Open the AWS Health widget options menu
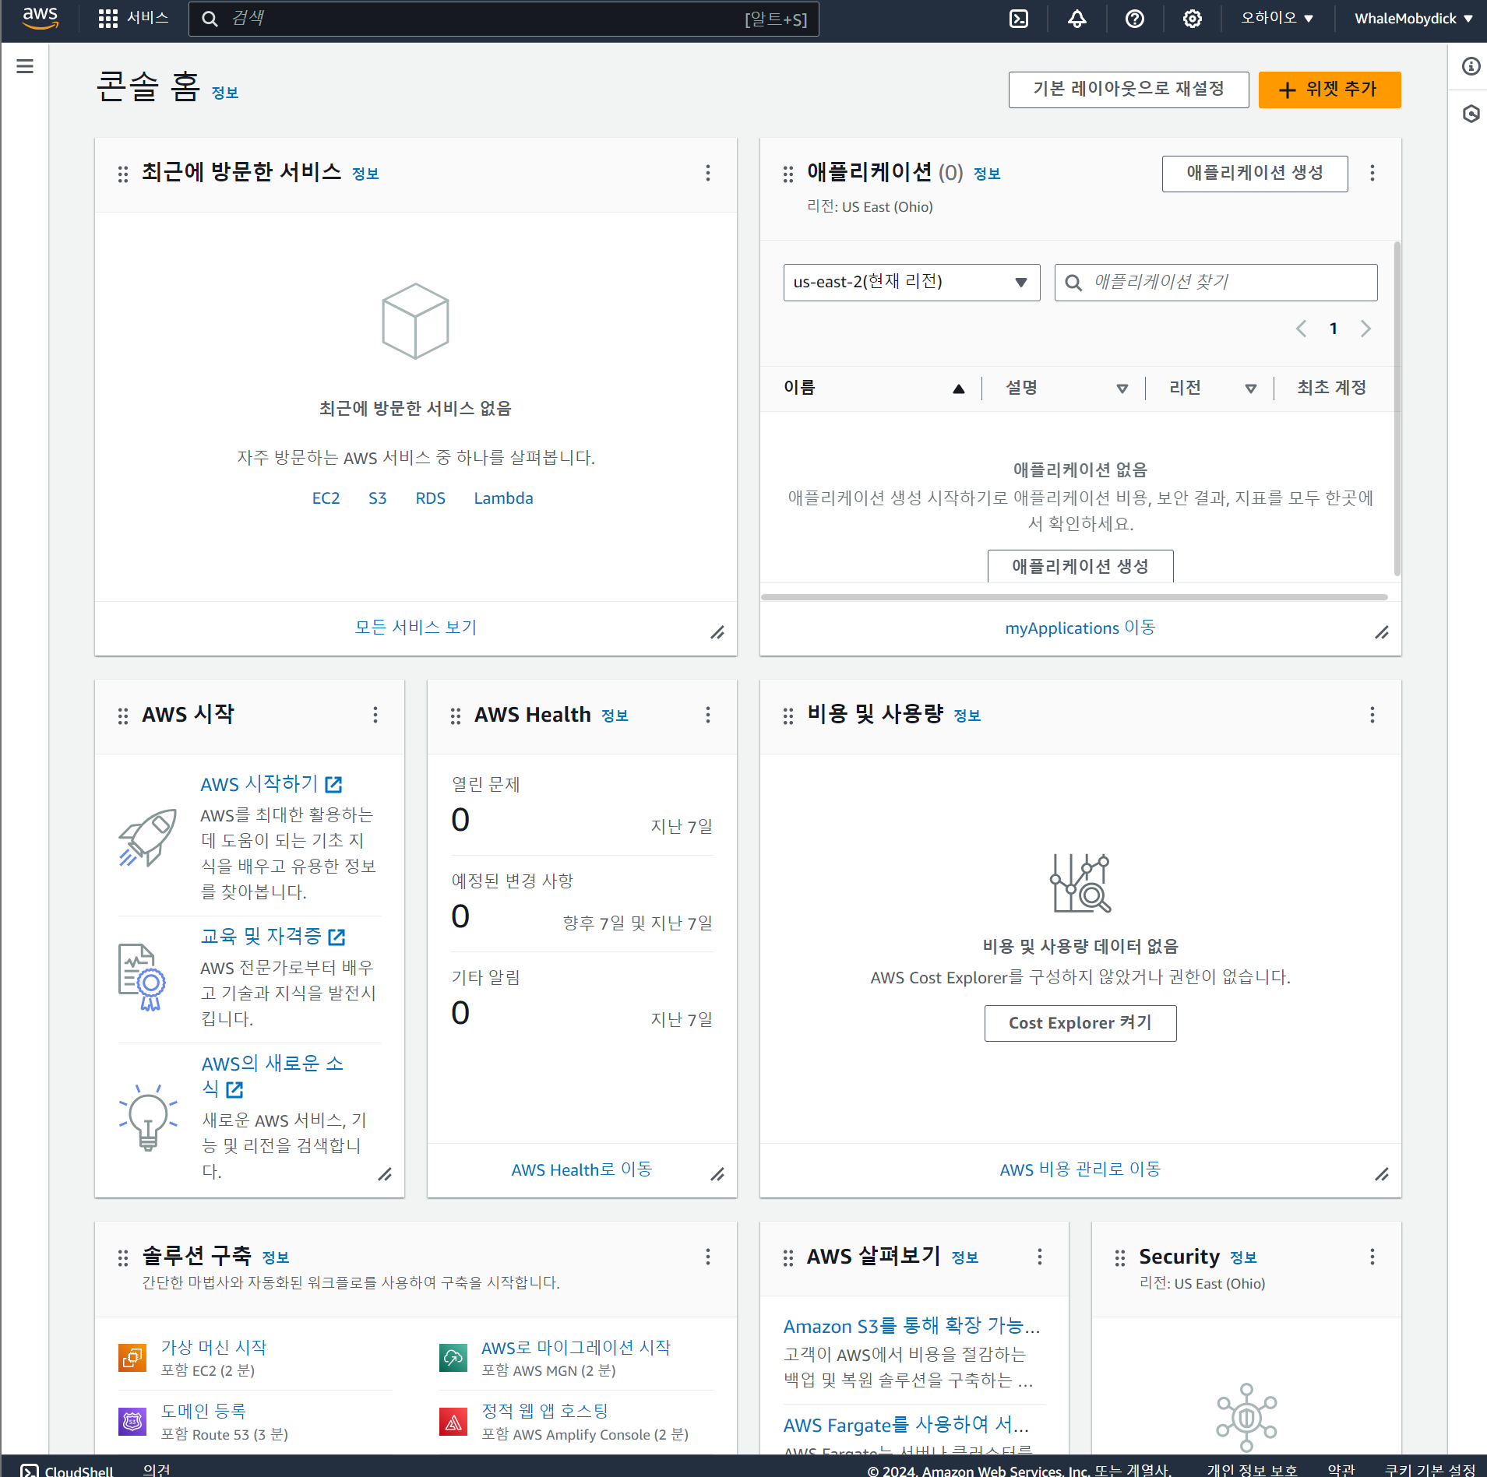The height and width of the screenshot is (1477, 1487). [708, 715]
